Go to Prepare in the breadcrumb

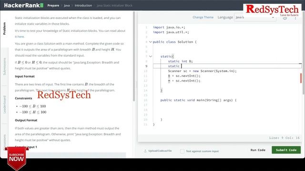pos(53,5)
